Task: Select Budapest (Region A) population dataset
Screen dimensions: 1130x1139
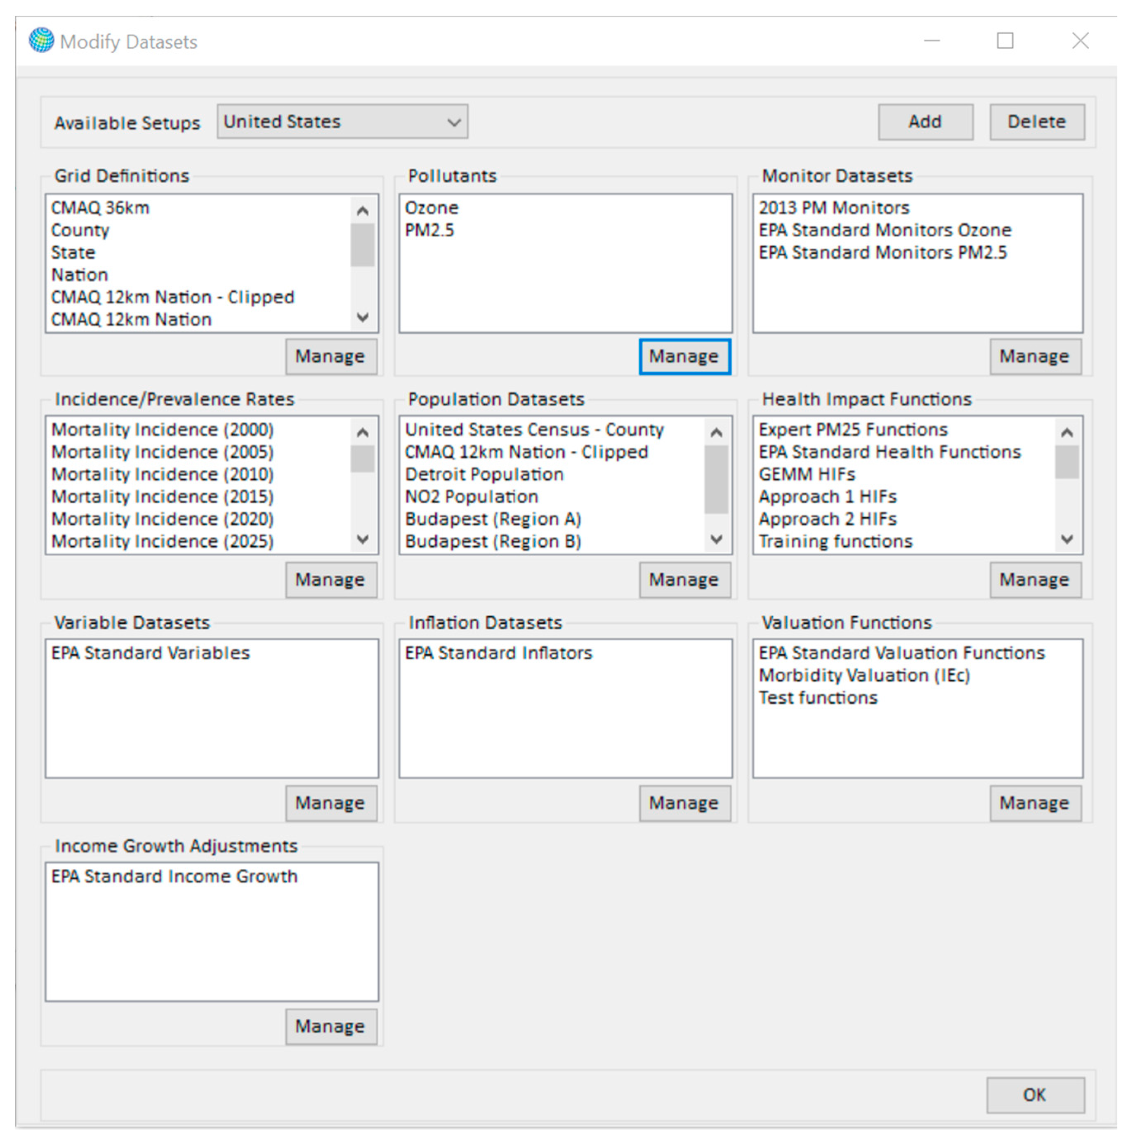Action: (x=493, y=519)
